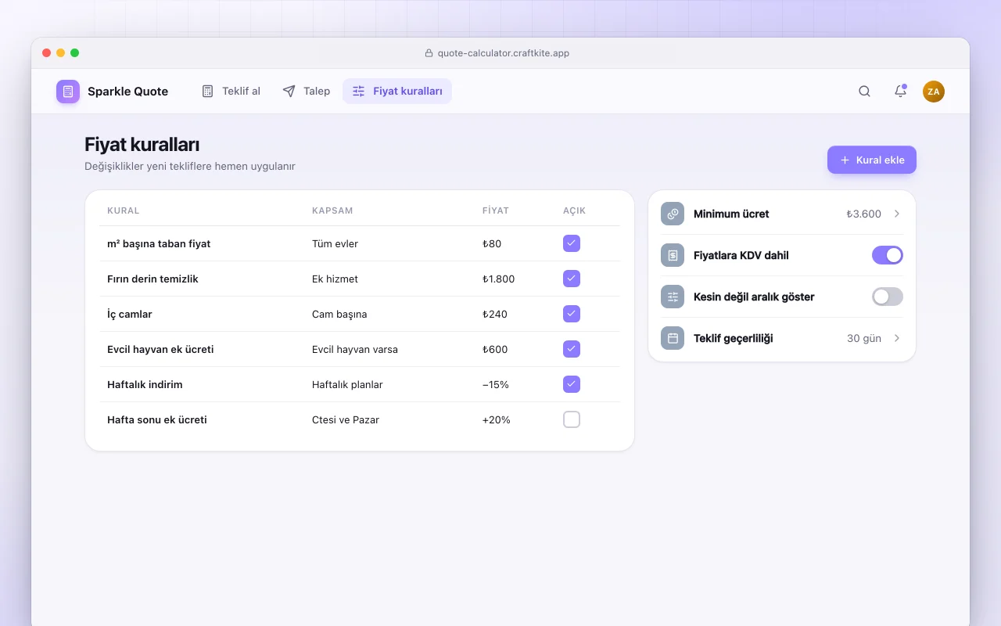The height and width of the screenshot is (626, 1001).
Task: Open the ZA user avatar menu
Action: (x=934, y=92)
